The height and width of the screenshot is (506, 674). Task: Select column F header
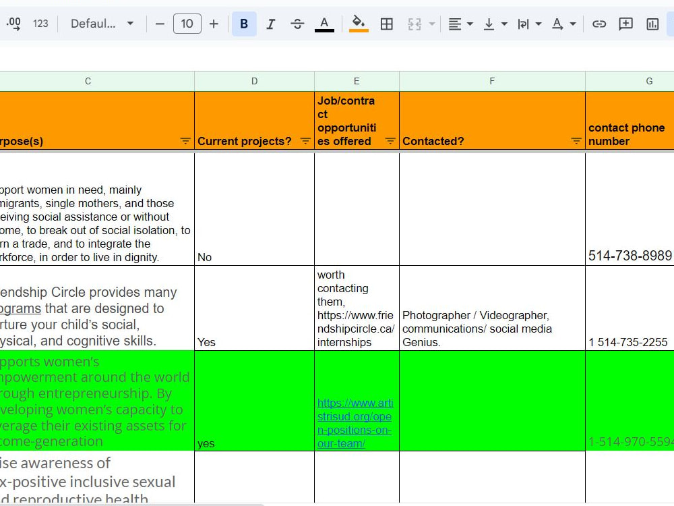pyautogui.click(x=492, y=81)
